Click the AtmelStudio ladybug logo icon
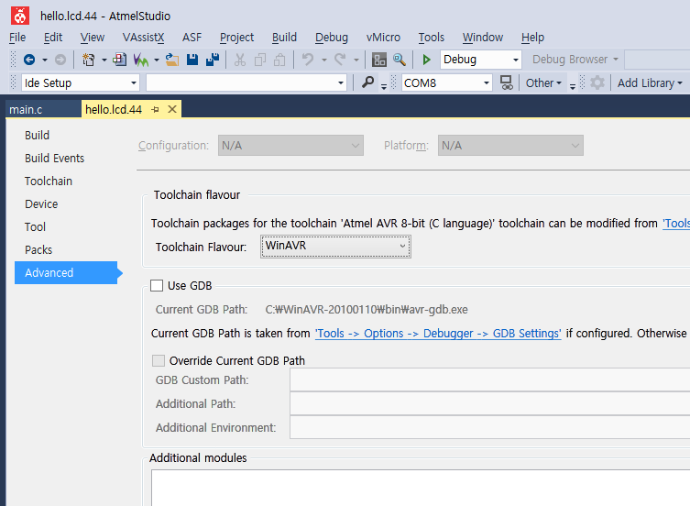Screen dimensions: 690x506 point(20,16)
